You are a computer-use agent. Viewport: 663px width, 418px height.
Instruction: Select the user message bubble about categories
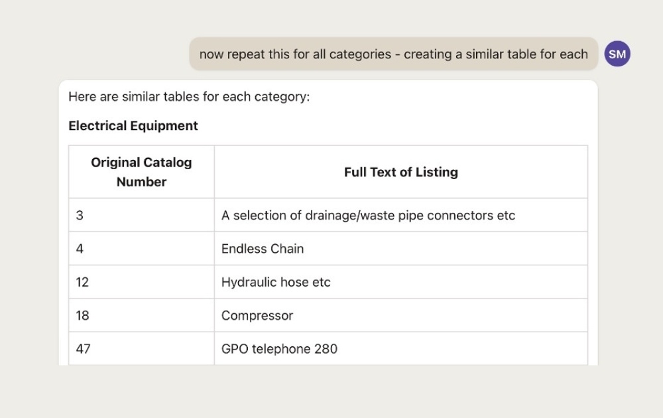point(394,54)
